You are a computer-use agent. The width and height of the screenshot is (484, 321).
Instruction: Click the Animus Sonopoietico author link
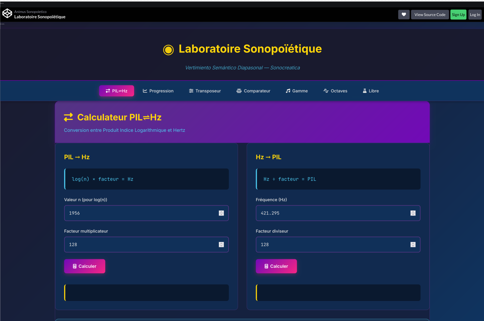coord(30,12)
